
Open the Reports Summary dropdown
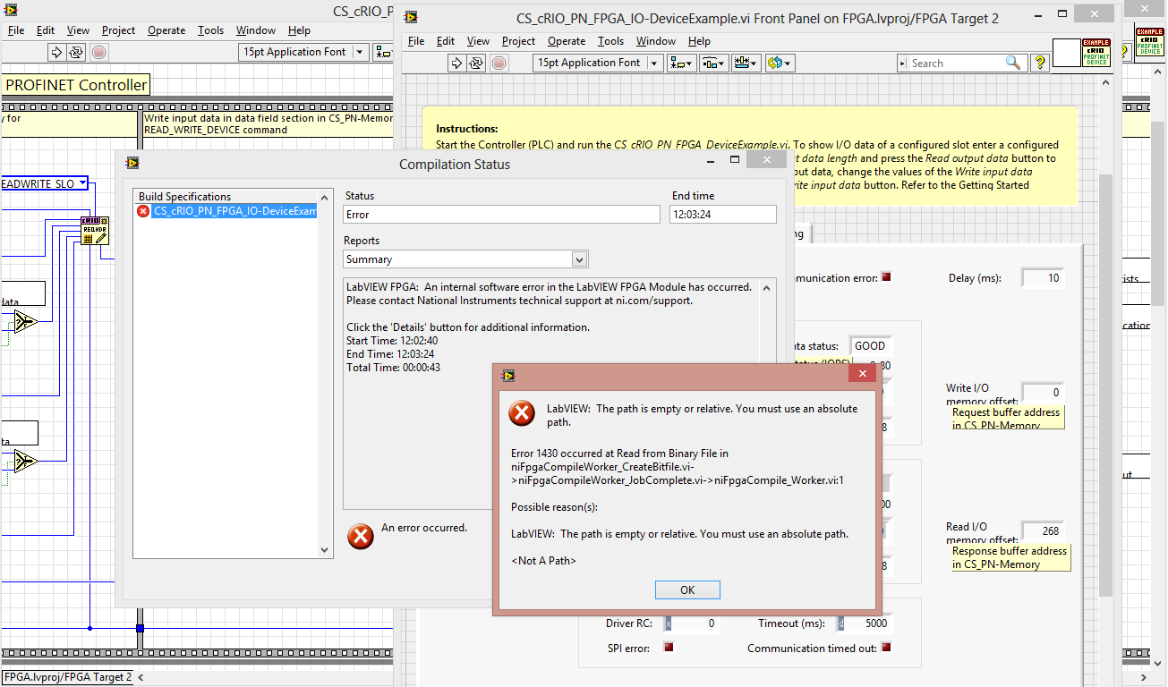click(x=580, y=259)
